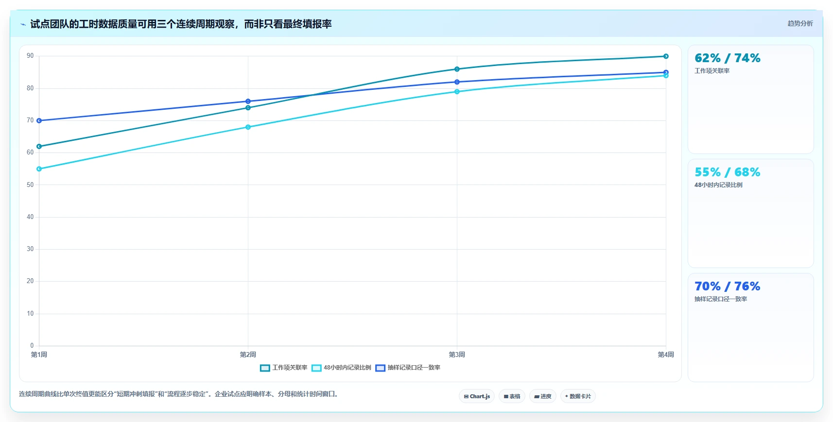The image size is (833, 422).
Task: Click the 趋势分析 tag in header
Action: (x=800, y=23)
